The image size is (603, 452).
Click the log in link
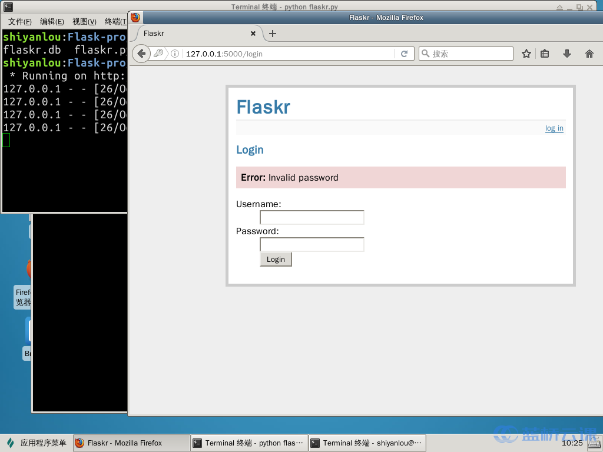pos(554,128)
